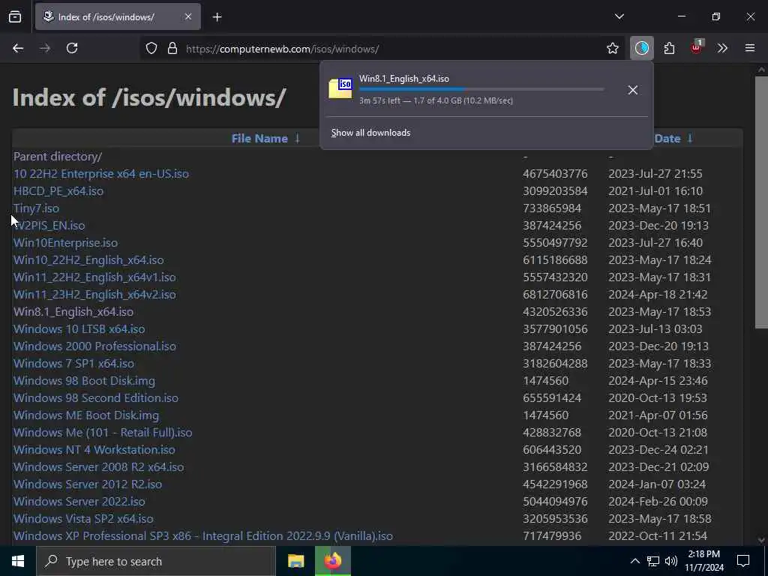Open the notification center icon
The height and width of the screenshot is (576, 768).
[x=743, y=561]
